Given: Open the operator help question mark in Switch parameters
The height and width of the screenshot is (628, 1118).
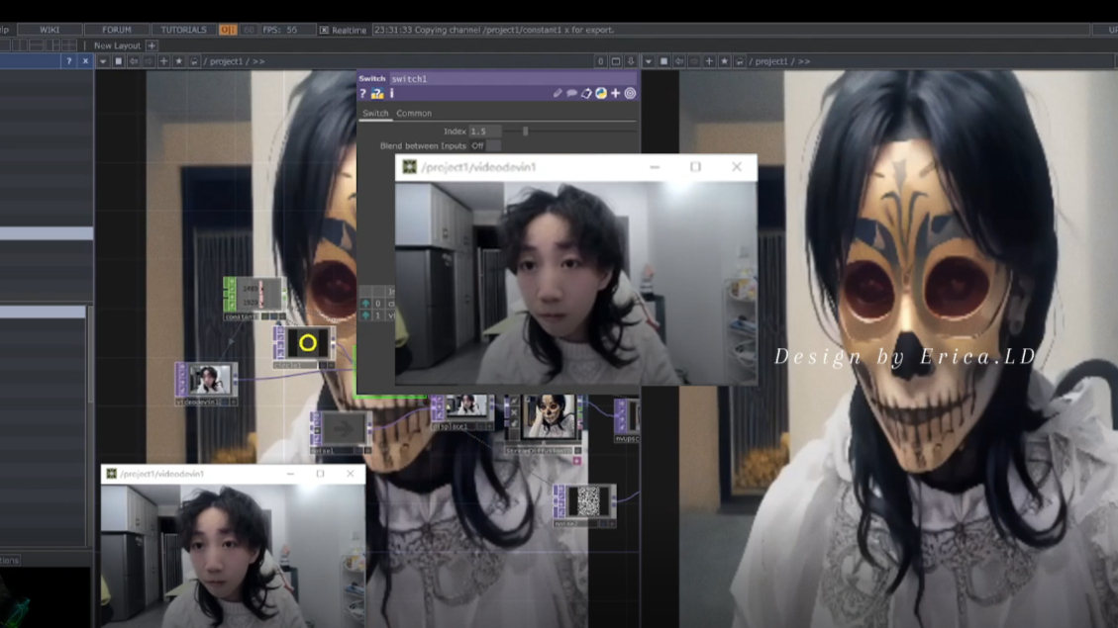Looking at the screenshot, I should [x=362, y=93].
